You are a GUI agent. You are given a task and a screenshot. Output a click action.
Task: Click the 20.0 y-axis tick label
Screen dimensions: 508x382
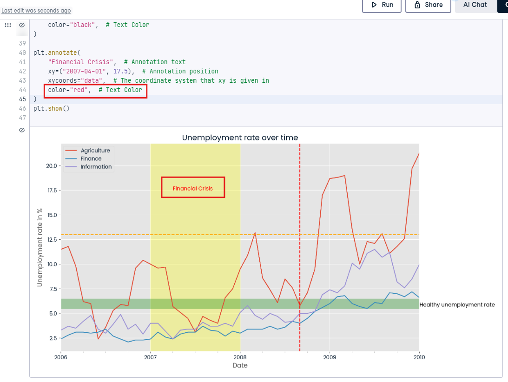[52, 166]
